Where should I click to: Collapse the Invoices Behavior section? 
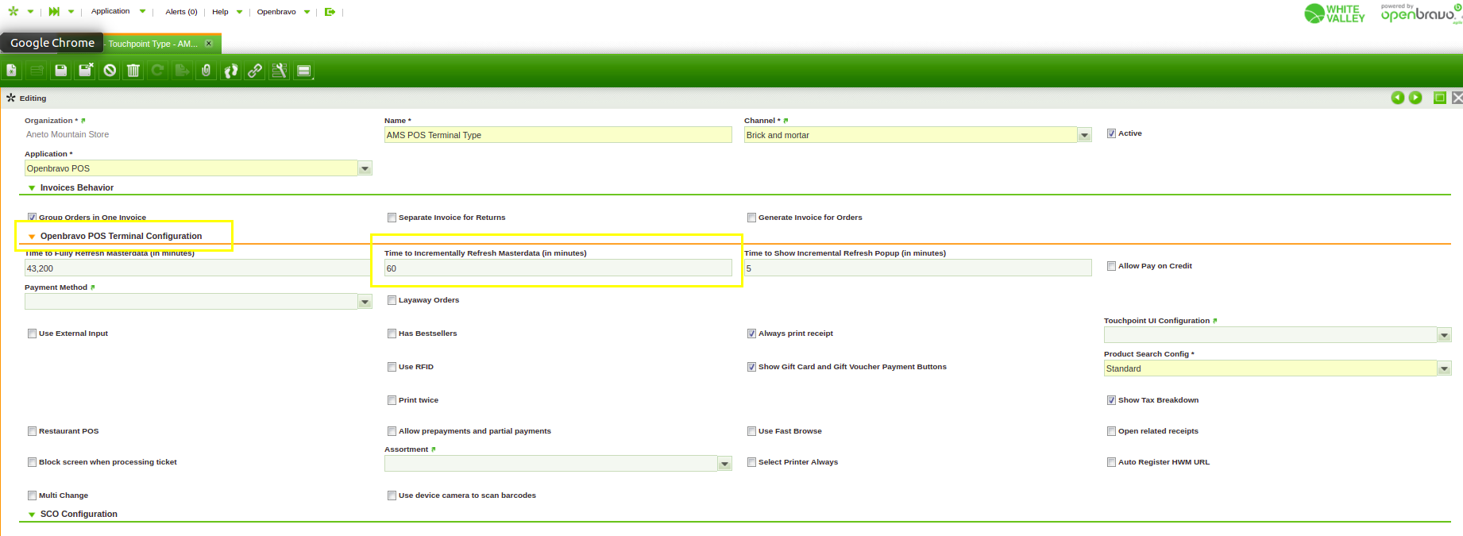32,188
